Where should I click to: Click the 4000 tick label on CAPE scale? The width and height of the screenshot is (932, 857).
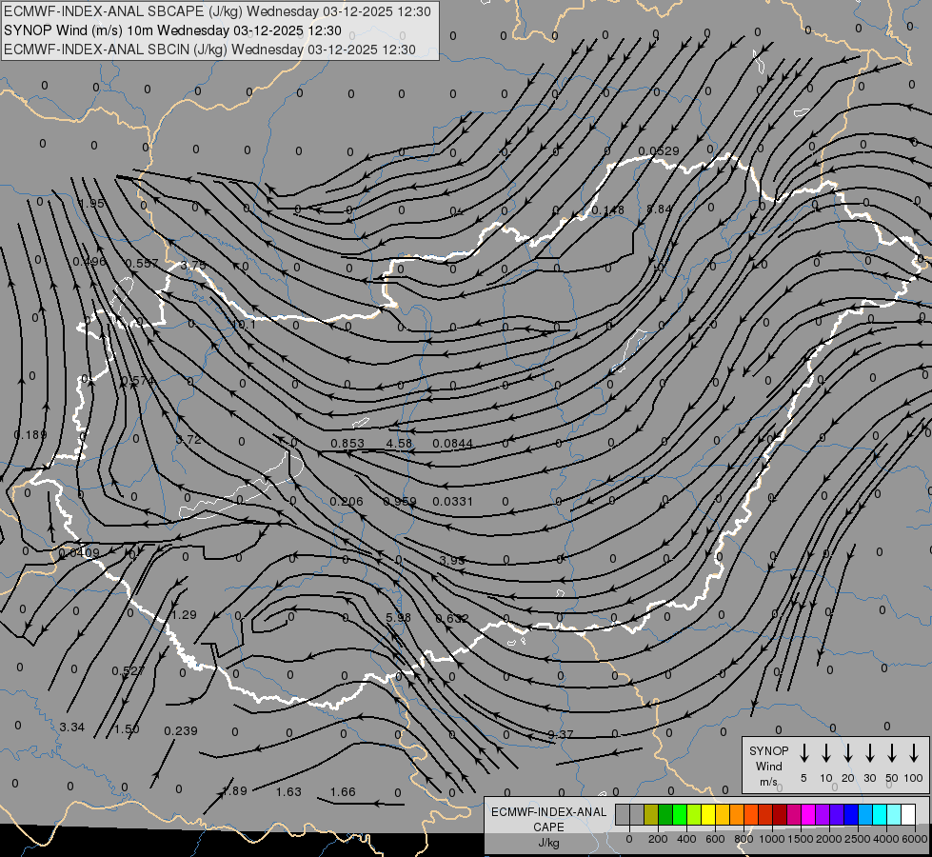(886, 839)
